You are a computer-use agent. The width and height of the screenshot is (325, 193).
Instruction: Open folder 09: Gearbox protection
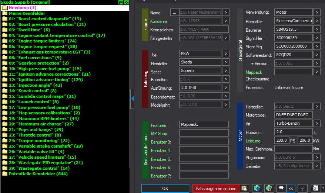pyautogui.click(x=39, y=63)
